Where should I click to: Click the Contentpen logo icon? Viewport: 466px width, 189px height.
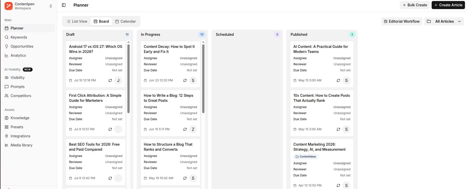tap(9, 6)
